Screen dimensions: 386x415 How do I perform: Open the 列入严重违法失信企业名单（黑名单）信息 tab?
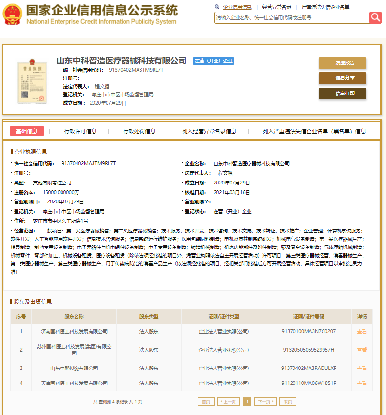pyautogui.click(x=314, y=131)
